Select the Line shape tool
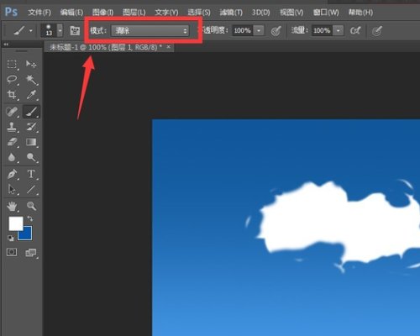This screenshot has width=420, height=336. (x=31, y=190)
